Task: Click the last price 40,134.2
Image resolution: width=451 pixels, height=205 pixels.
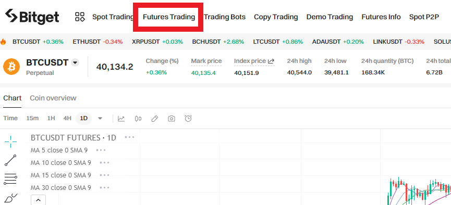Action: tap(115, 67)
